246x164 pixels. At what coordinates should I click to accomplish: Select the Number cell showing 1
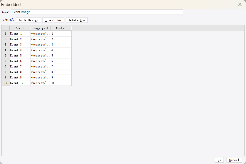61,33
